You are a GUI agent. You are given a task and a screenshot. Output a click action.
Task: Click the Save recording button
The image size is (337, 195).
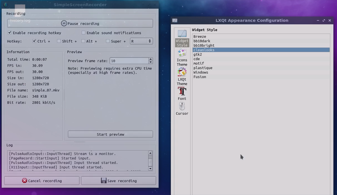click(x=119, y=180)
